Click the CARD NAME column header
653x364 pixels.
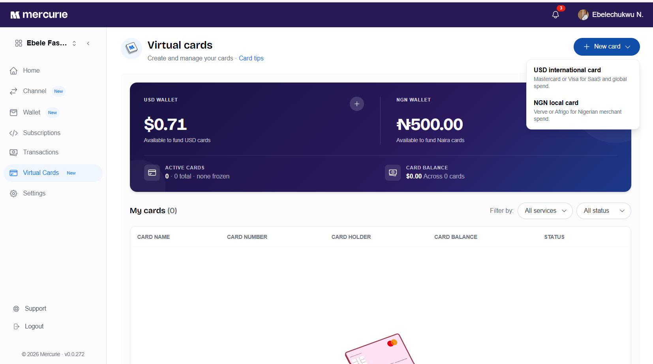(154, 237)
